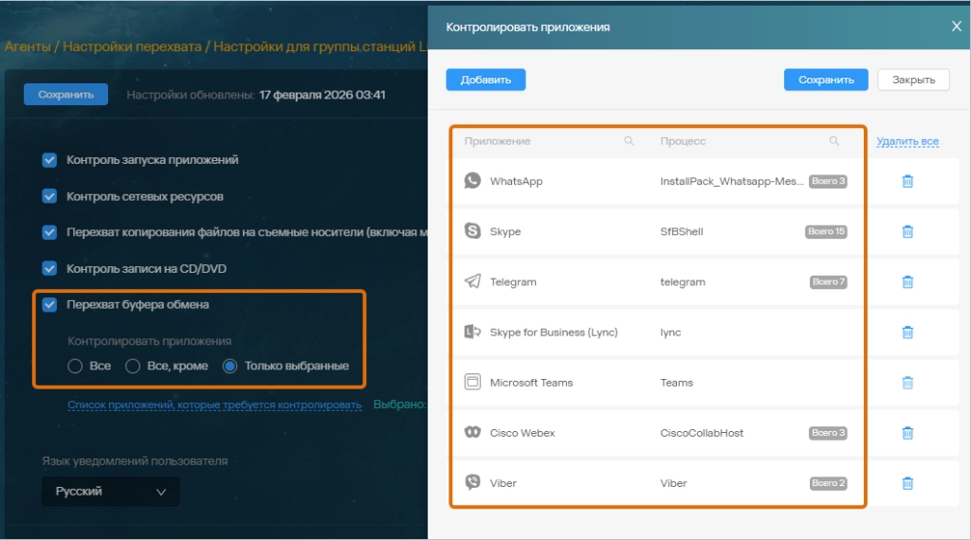Image resolution: width=971 pixels, height=540 pixels.
Task: Delete the Skype application entry
Action: (907, 231)
